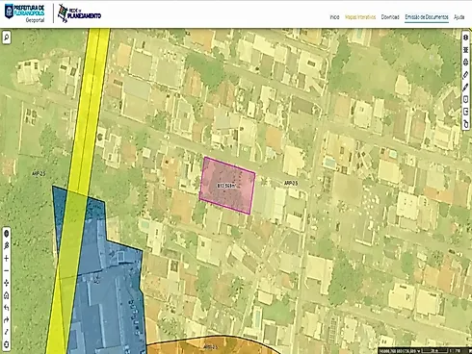Open the print map tool
Viewport: 472px width, 354px height.
466,62
